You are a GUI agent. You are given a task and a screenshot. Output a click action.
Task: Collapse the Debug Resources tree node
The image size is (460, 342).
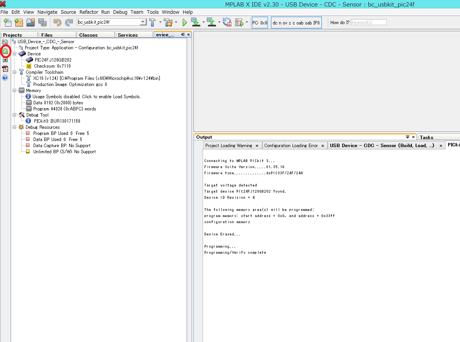(x=15, y=127)
